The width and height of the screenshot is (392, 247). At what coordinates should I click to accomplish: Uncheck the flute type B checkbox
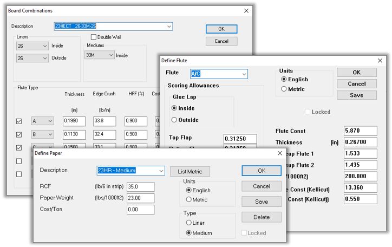(20, 134)
